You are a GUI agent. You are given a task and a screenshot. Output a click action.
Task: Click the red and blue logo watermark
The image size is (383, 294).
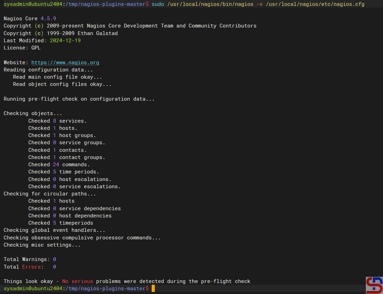(x=374, y=285)
